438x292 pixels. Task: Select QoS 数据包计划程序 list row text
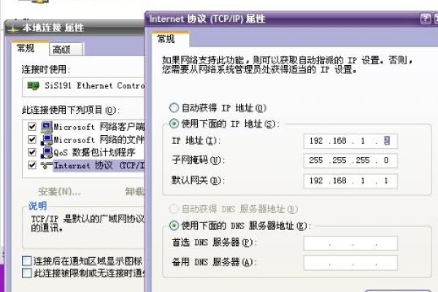[x=94, y=153]
